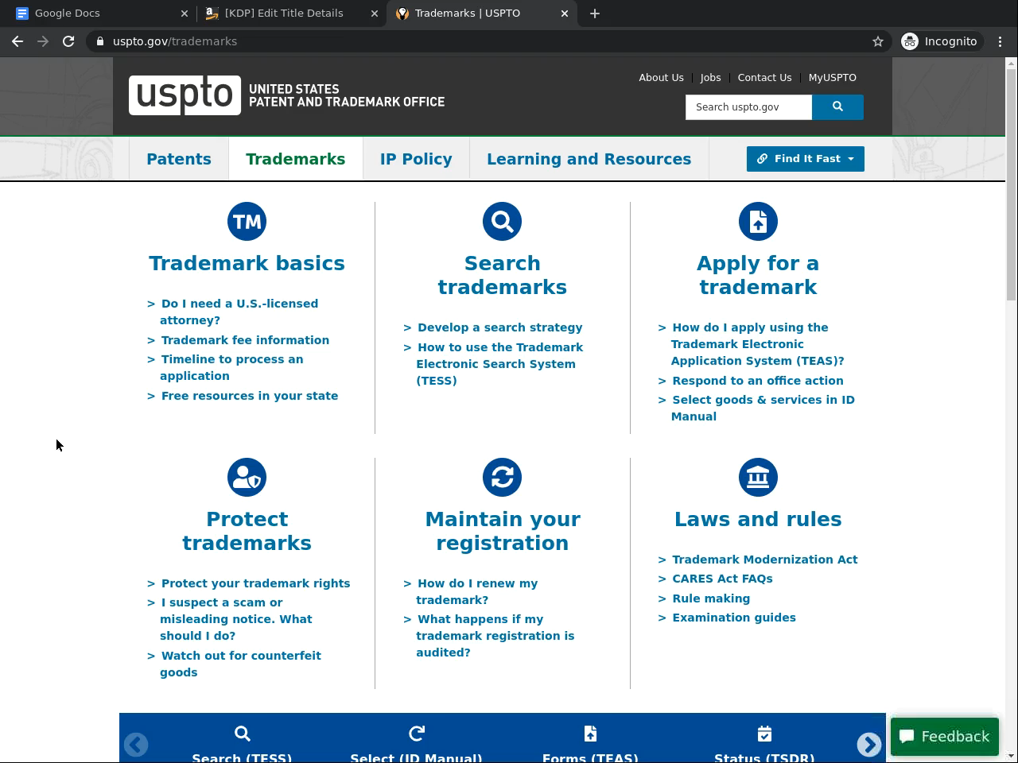The height and width of the screenshot is (763, 1018).
Task: Click the Select (ID Manual) quick link icon
Action: click(417, 734)
